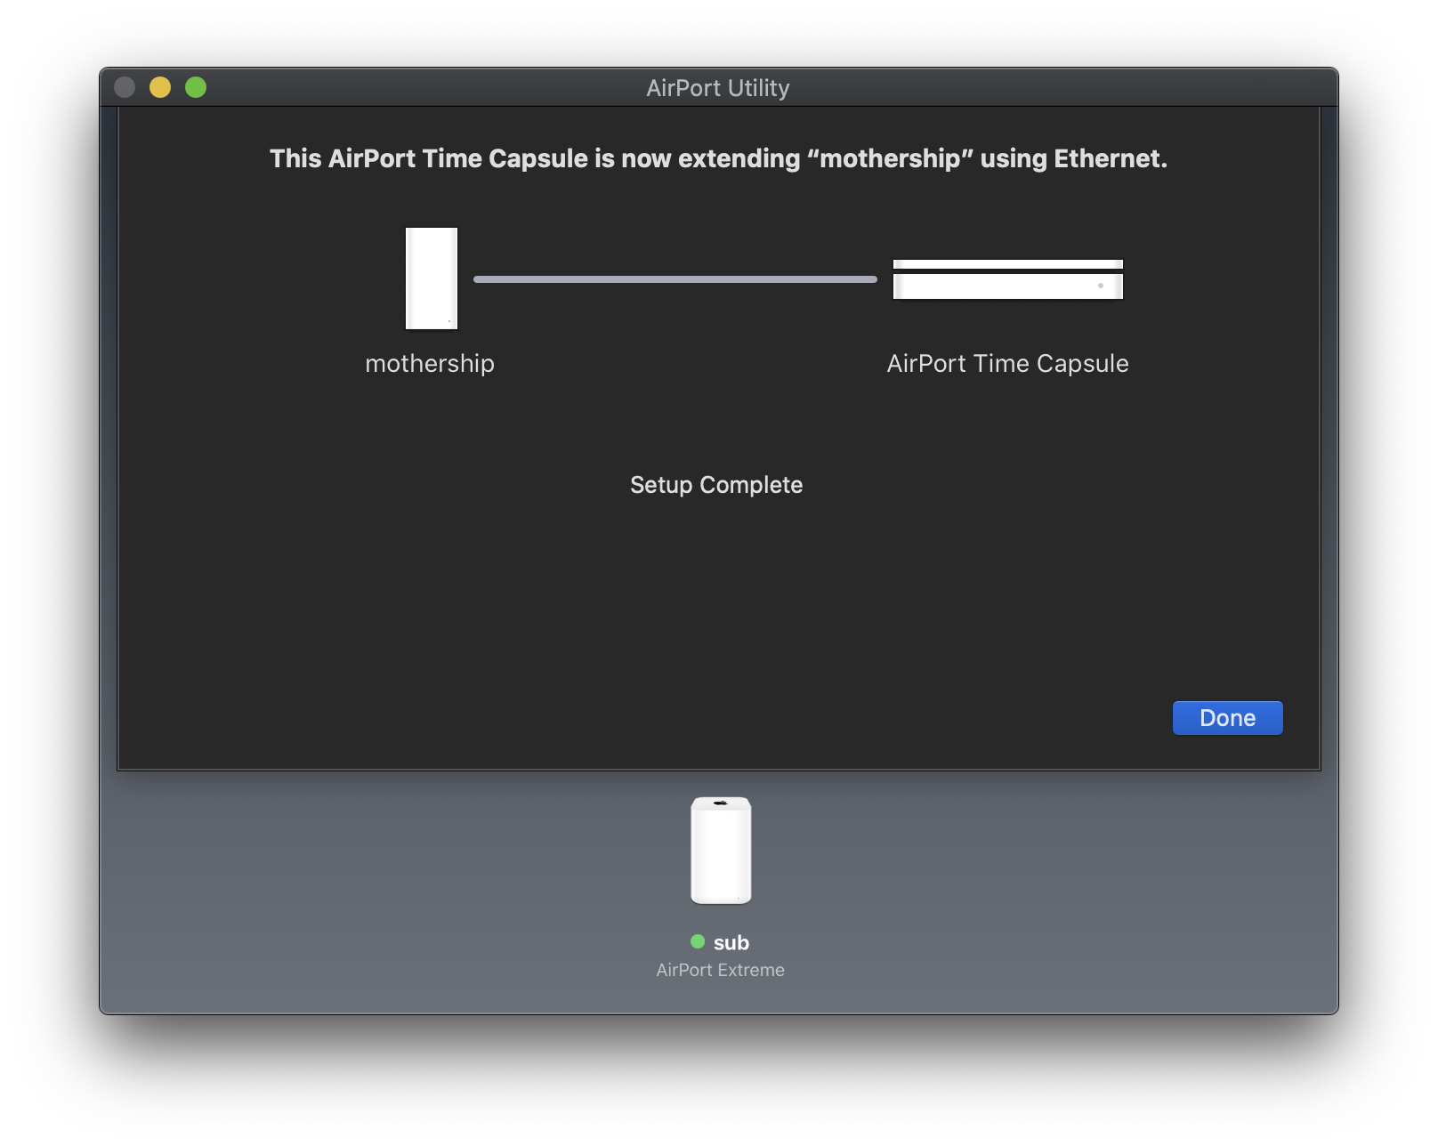Screen dimensions: 1438x1146
Task: Click the AirPort Utility window title
Action: click(718, 88)
